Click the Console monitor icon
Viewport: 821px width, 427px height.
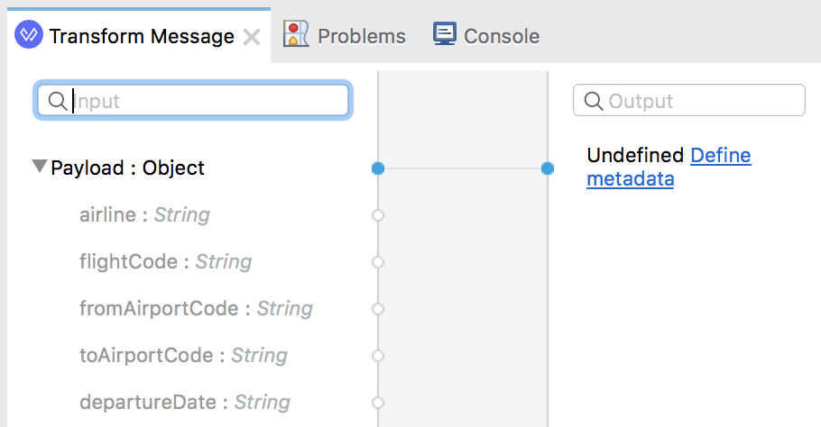click(445, 34)
